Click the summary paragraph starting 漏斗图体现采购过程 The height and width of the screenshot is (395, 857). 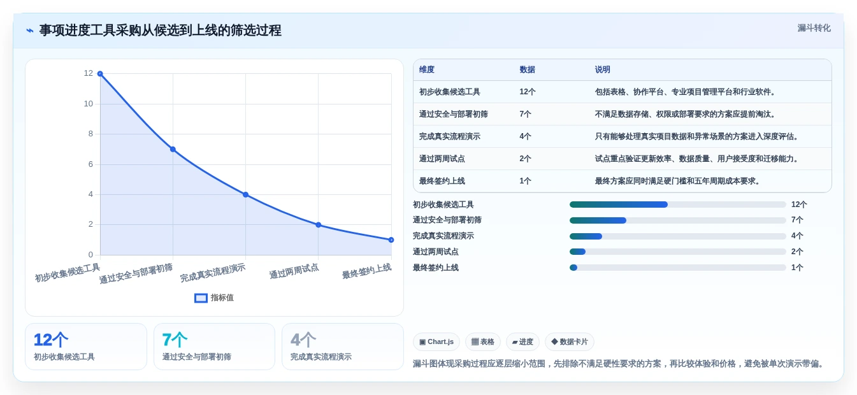tap(620, 364)
